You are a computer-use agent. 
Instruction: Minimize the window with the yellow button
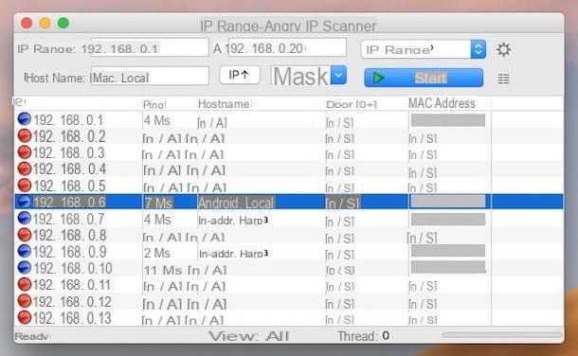(45, 23)
